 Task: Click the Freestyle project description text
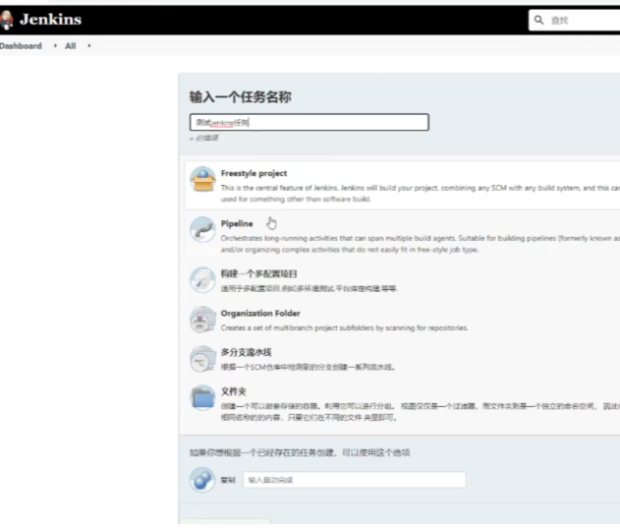(421, 194)
